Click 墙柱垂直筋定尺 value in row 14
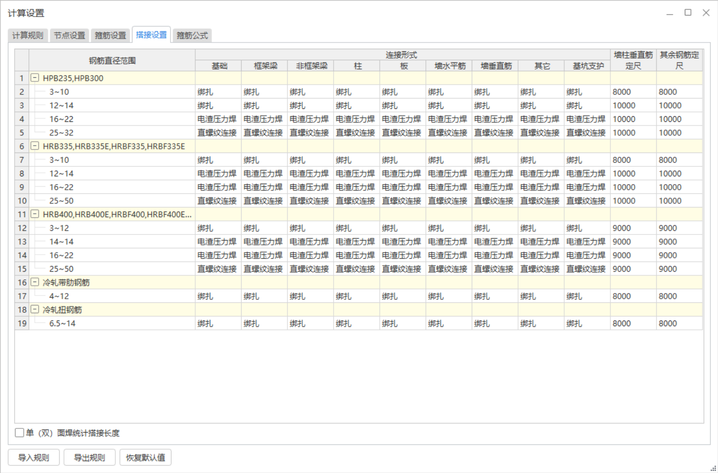718x473 pixels. click(633, 255)
